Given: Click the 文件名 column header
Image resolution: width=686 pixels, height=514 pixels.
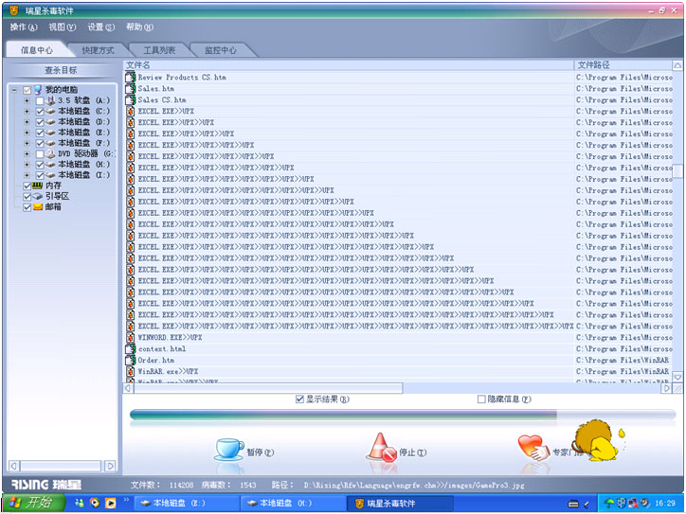Looking at the screenshot, I should tap(349, 65).
